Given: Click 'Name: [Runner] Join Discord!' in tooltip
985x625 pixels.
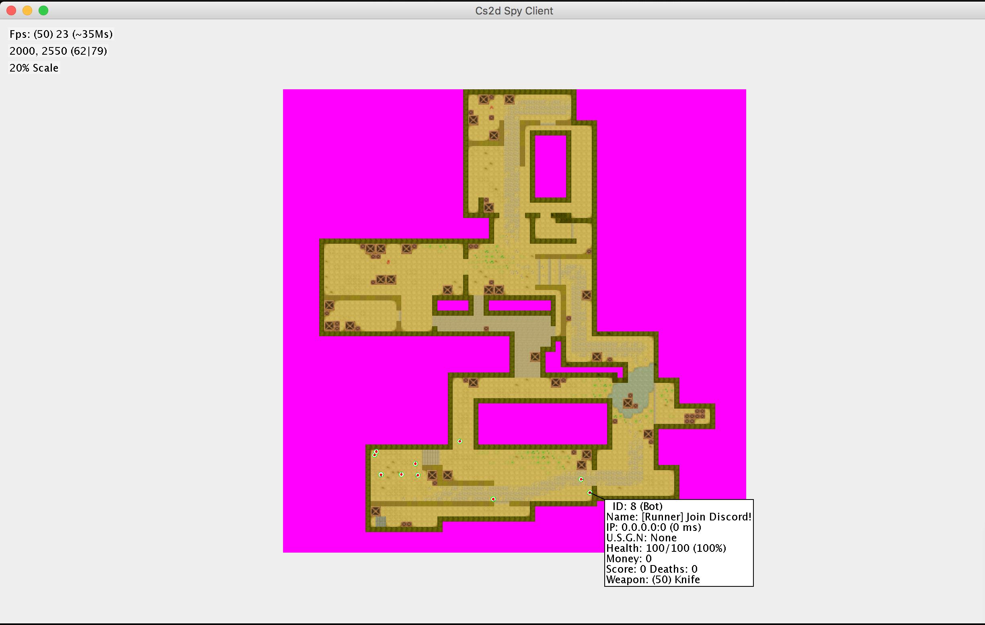Looking at the screenshot, I should pyautogui.click(x=679, y=517).
